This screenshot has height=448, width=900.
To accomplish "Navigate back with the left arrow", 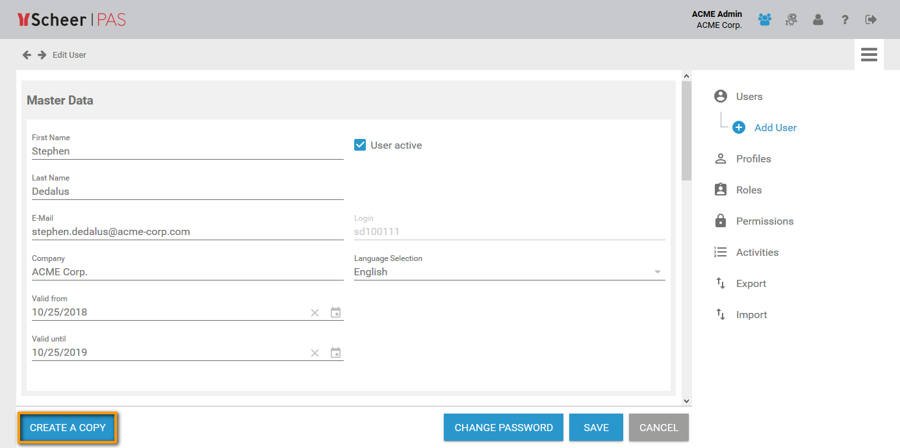I will [27, 55].
